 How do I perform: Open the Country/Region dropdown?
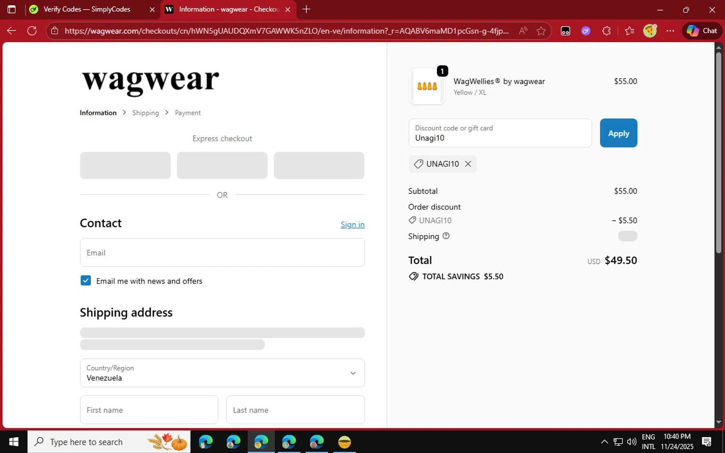coord(222,373)
